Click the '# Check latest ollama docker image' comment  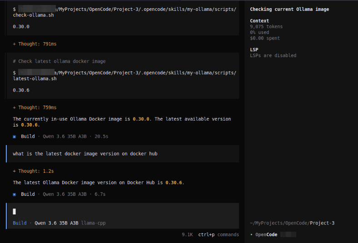point(59,61)
